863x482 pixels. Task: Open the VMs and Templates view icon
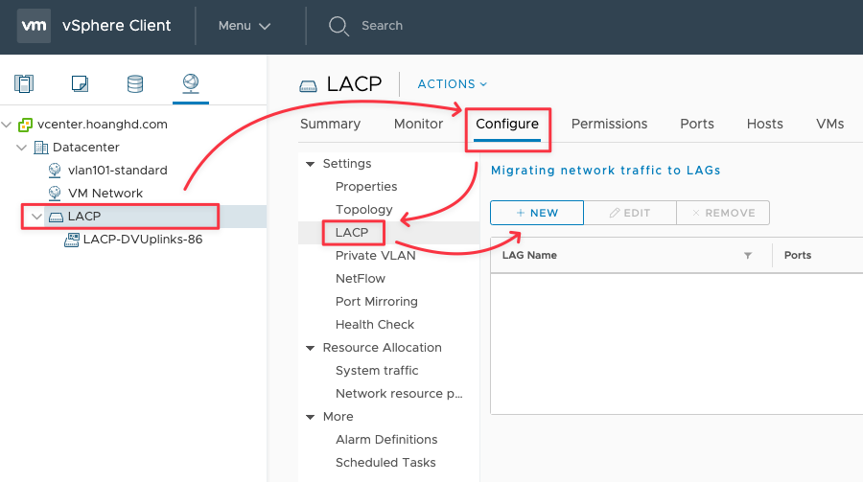[80, 83]
